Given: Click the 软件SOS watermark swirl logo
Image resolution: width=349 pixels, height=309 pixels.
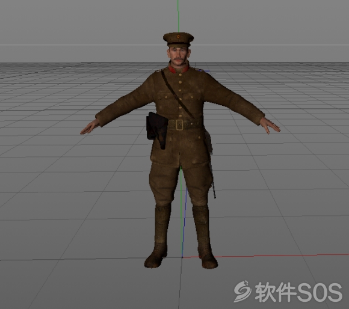Looking at the screenshot, I should point(242,292).
